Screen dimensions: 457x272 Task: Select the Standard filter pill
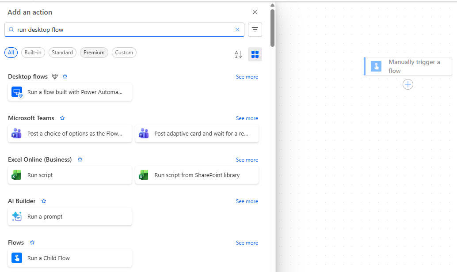[x=62, y=53]
